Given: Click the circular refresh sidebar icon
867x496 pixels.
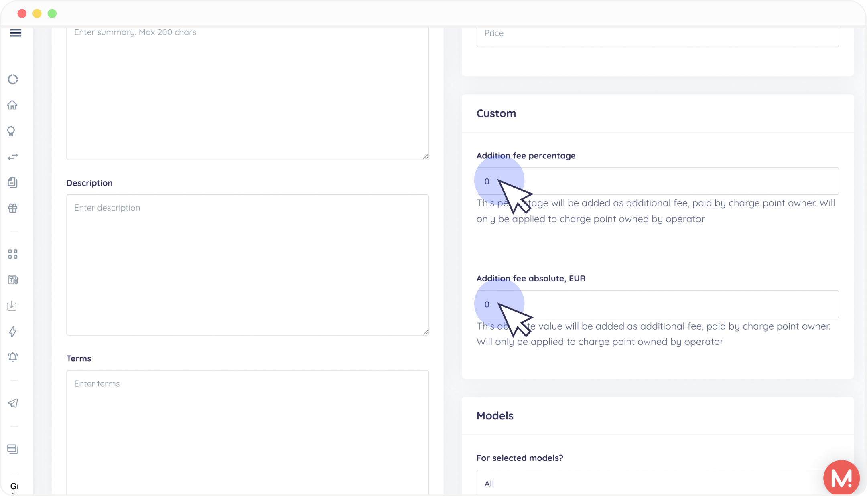Looking at the screenshot, I should click(13, 79).
